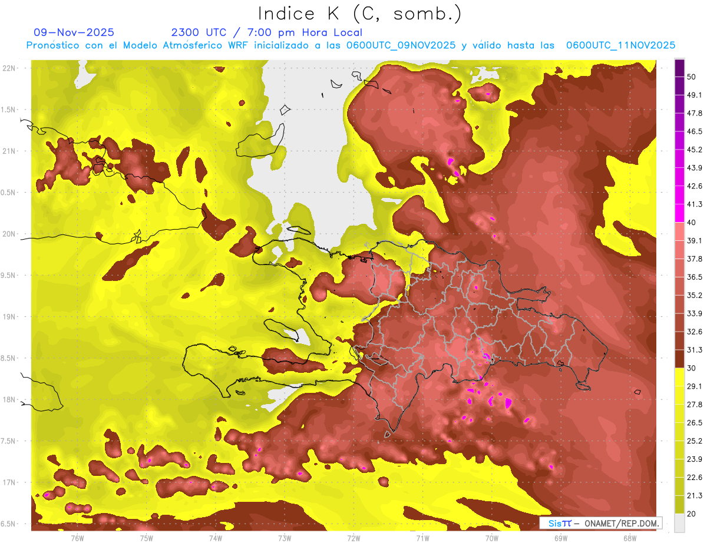
Task: Click the '68W' longitude label
Action: point(630,538)
